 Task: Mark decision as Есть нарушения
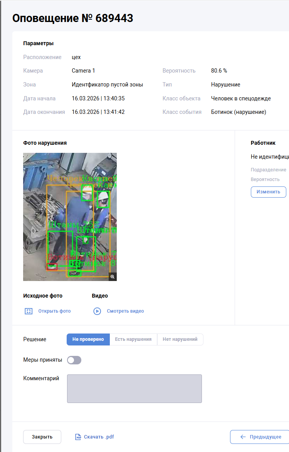tap(133, 339)
